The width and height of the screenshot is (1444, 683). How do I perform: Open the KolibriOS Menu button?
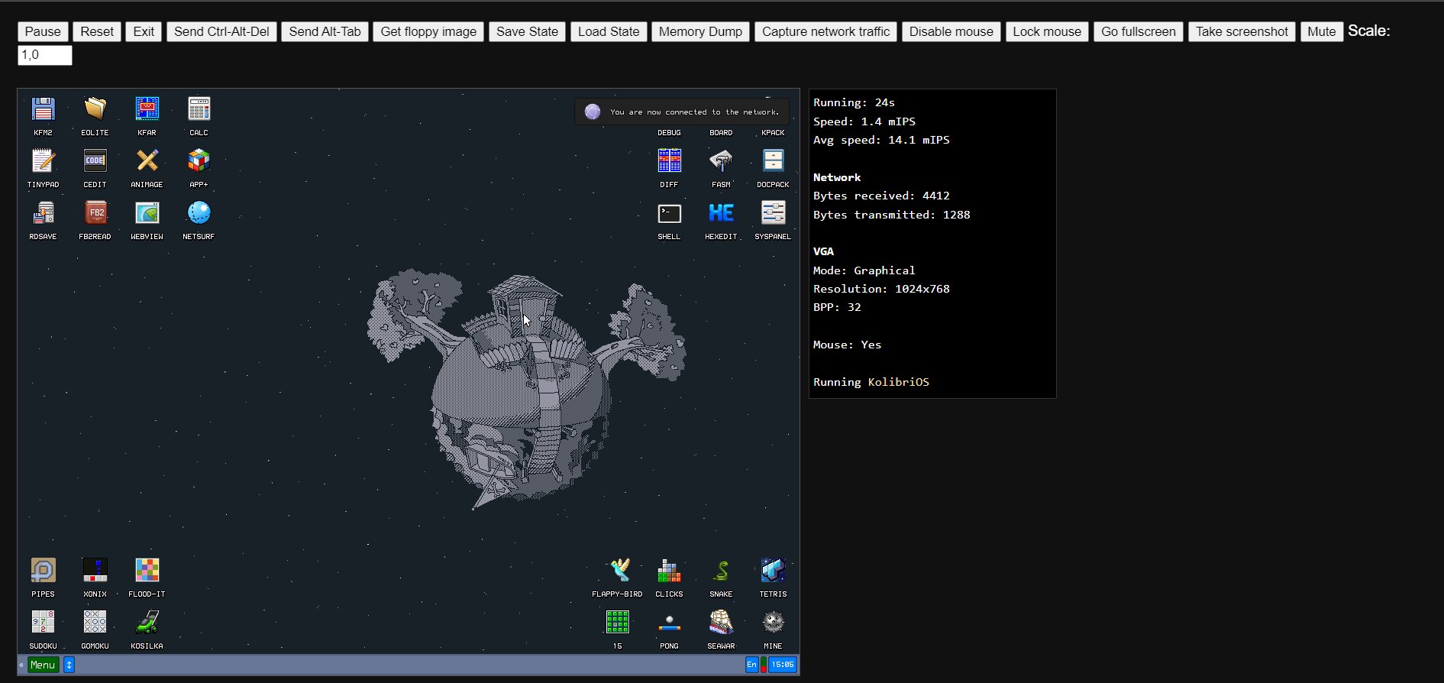[x=43, y=665]
